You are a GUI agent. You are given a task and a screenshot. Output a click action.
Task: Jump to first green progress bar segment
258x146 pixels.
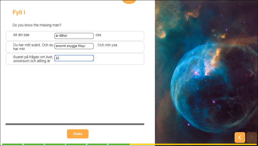tap(12, 144)
